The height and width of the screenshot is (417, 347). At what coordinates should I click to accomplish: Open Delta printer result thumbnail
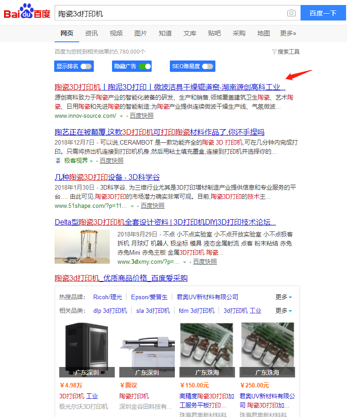82,246
